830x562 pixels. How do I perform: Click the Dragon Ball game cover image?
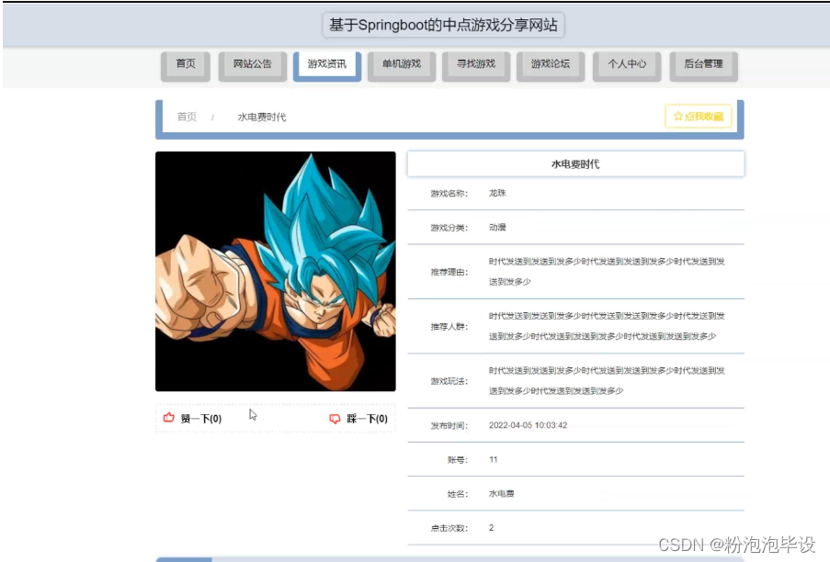click(x=275, y=271)
